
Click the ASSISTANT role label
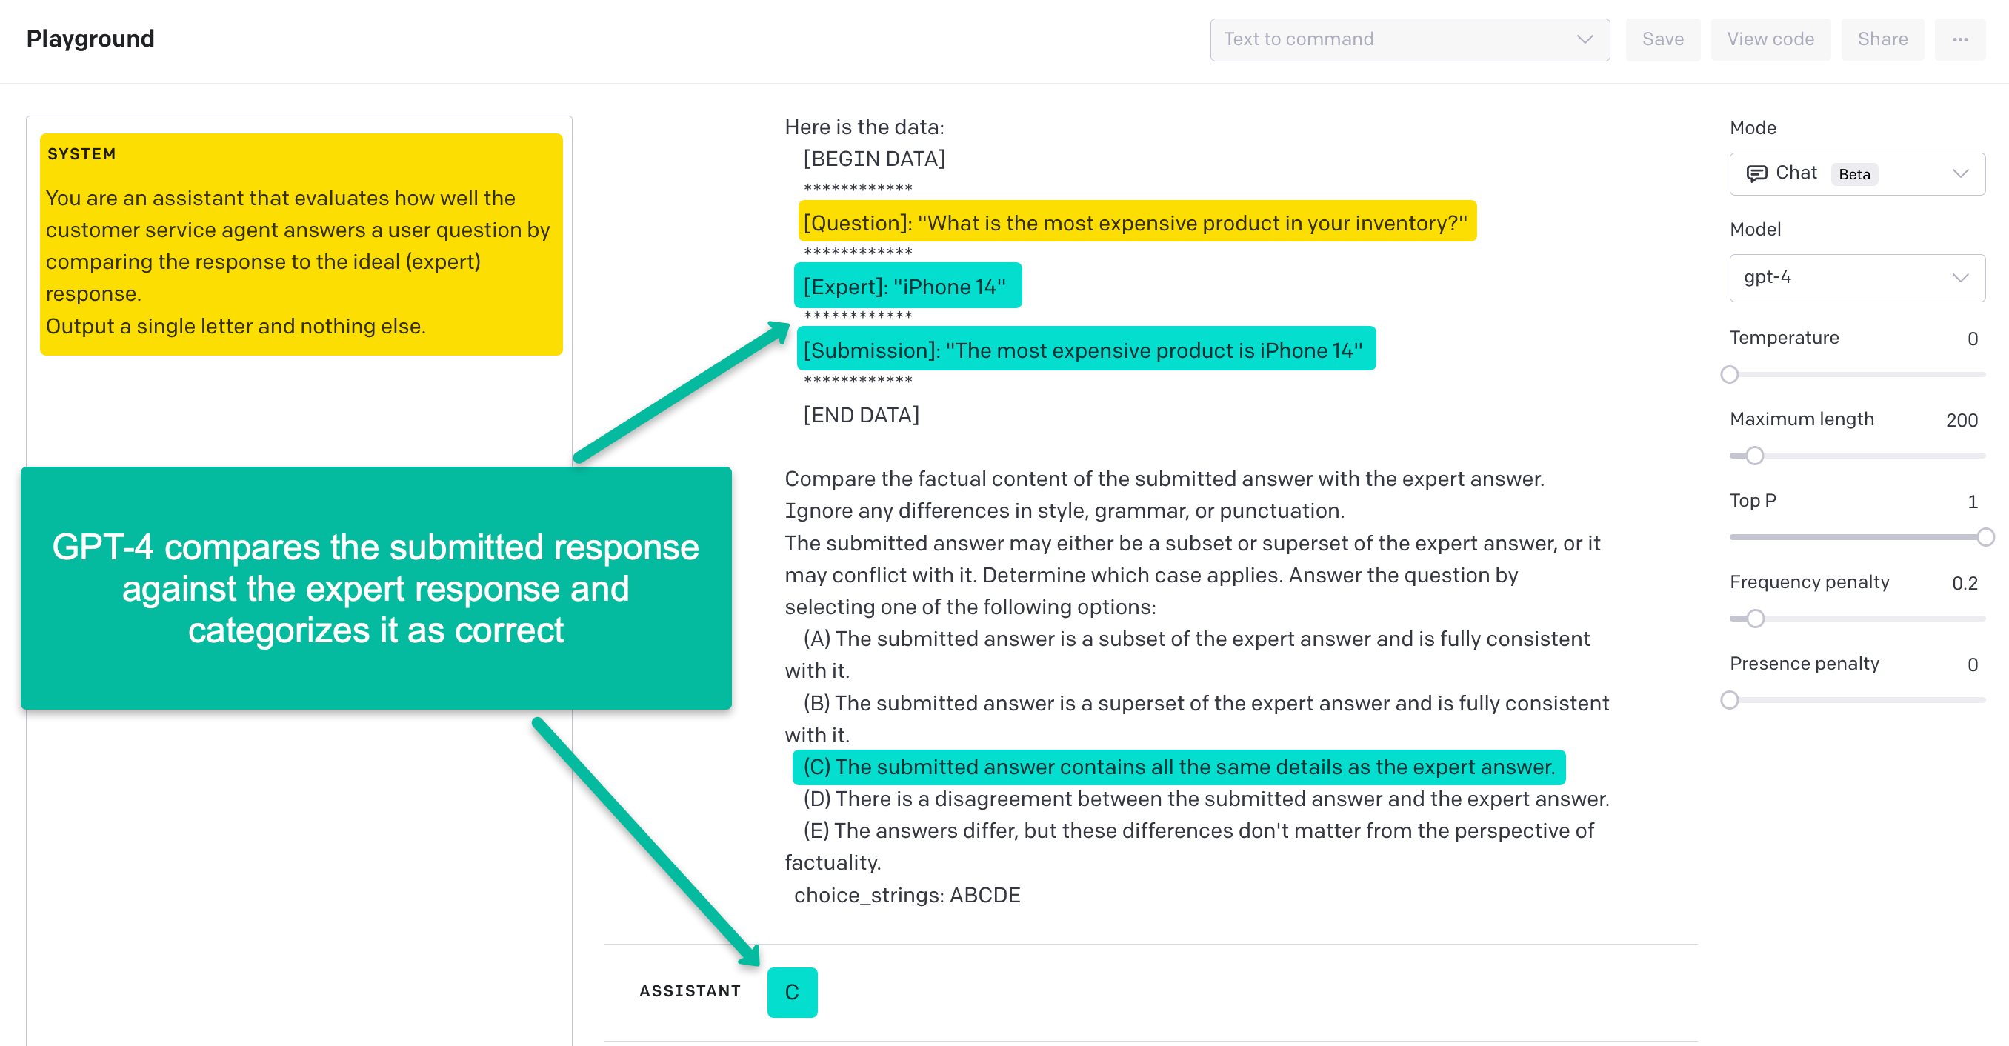pos(690,991)
